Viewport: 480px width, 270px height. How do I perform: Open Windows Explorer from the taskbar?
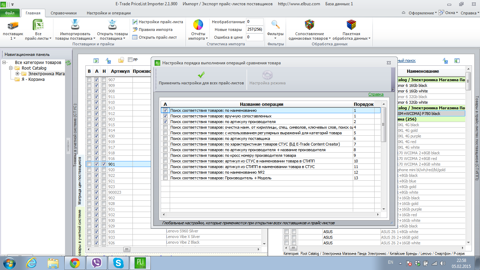click(54, 263)
